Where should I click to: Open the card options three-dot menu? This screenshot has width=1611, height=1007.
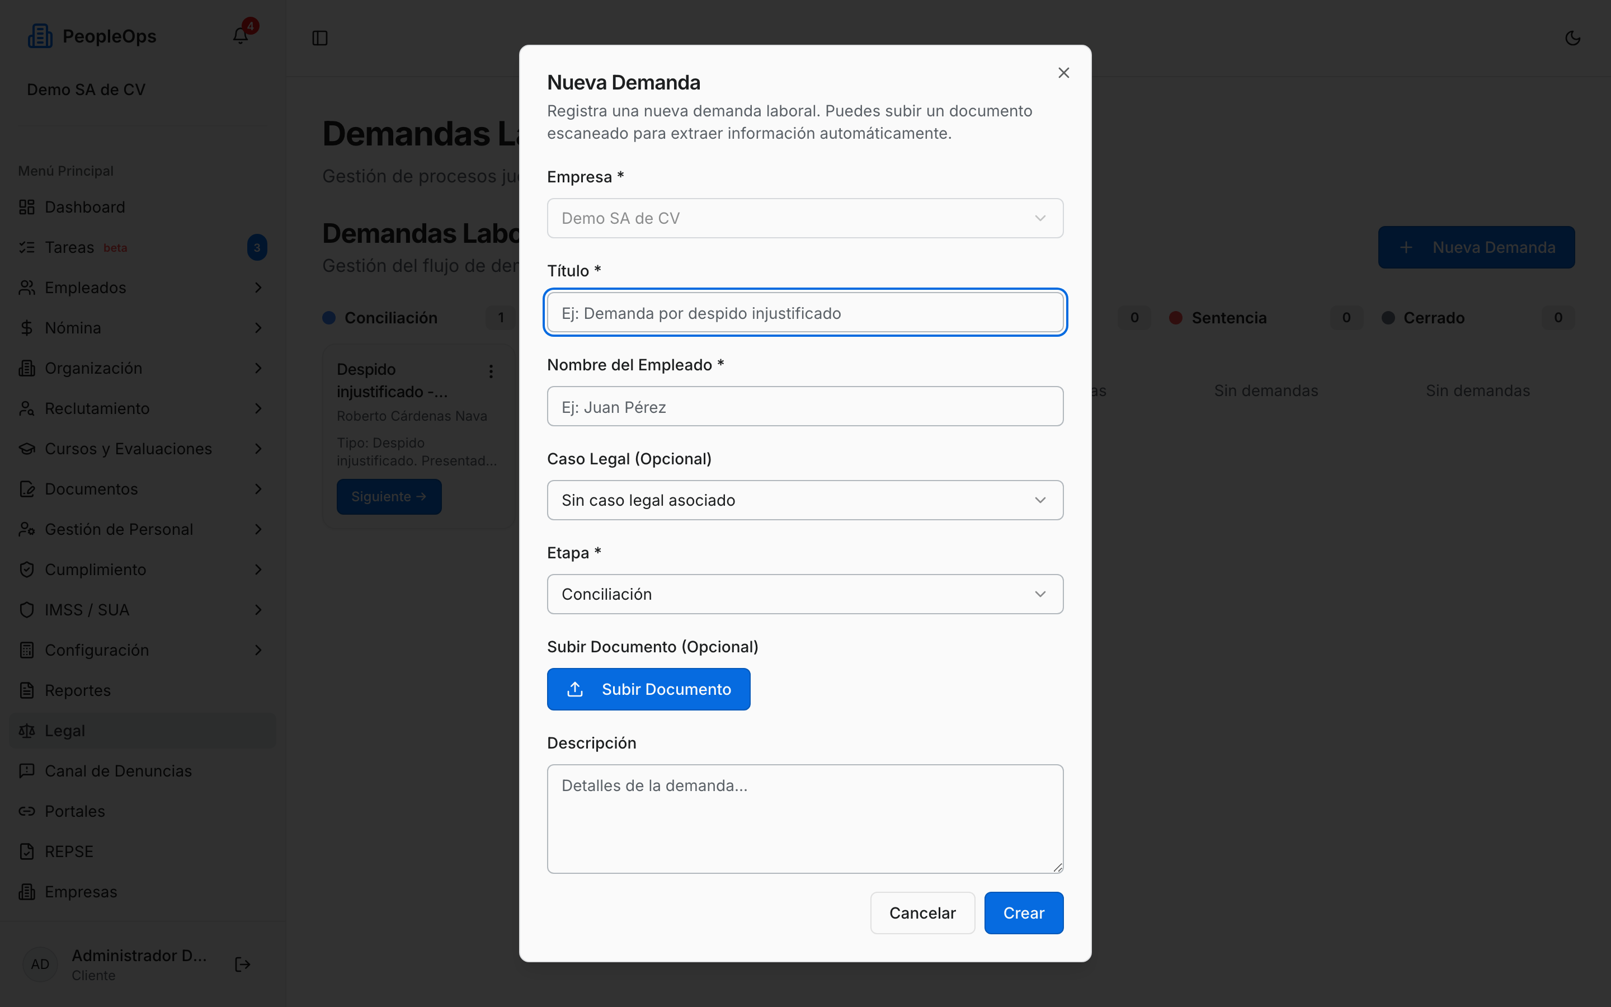[x=491, y=371]
